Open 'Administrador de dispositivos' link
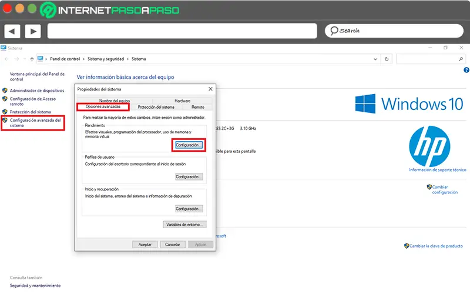Image resolution: width=470 pixels, height=294 pixels. tap(37, 91)
